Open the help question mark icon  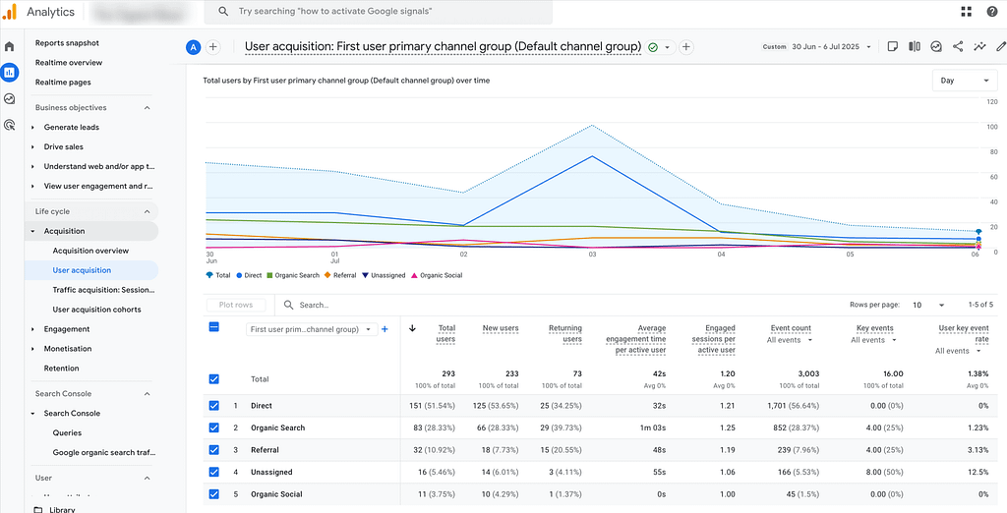pyautogui.click(x=991, y=12)
